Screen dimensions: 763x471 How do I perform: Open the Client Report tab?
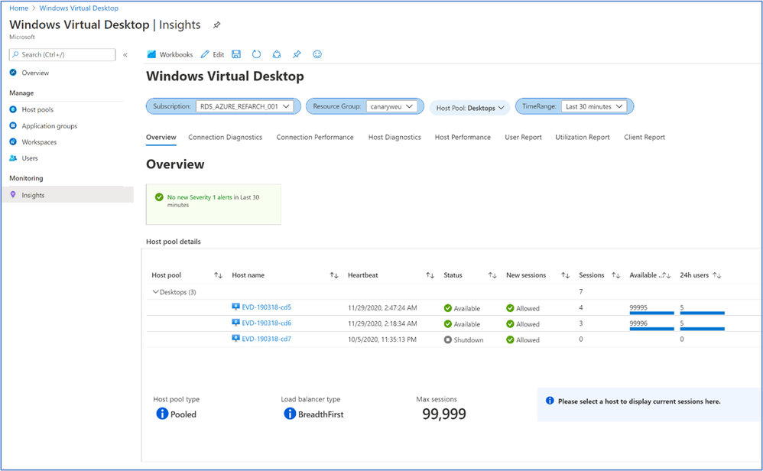point(644,137)
